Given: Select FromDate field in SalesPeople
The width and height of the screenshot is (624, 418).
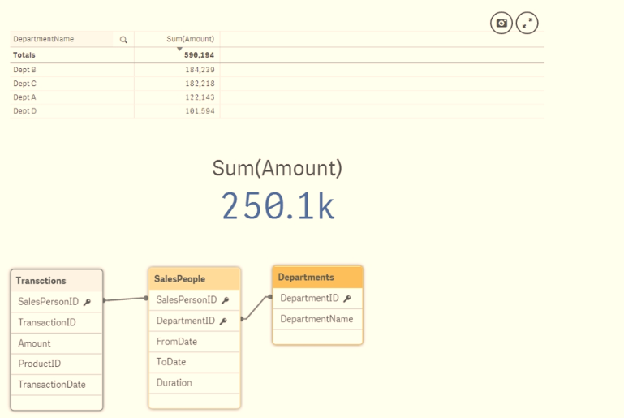Looking at the screenshot, I should [x=177, y=342].
